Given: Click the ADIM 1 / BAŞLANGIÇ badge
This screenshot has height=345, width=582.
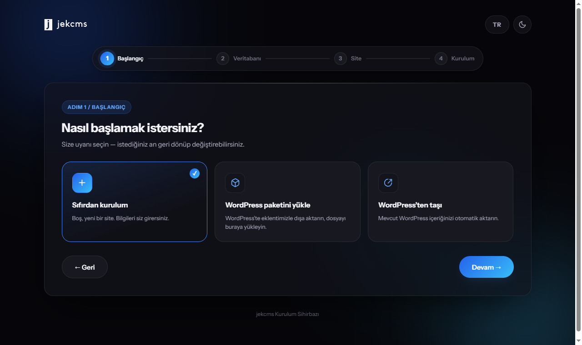Looking at the screenshot, I should click(x=96, y=107).
